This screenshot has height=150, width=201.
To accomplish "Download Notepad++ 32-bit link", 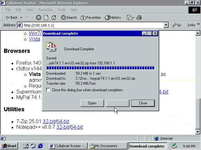I will [x=63, y=127].
